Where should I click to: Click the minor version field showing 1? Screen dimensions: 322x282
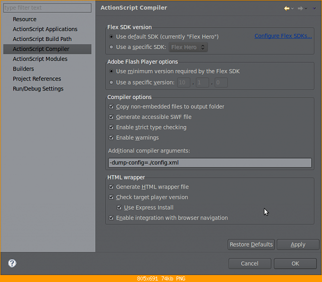[x=202, y=82]
